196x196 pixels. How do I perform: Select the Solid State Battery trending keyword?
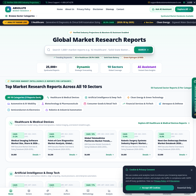tap(111, 57)
